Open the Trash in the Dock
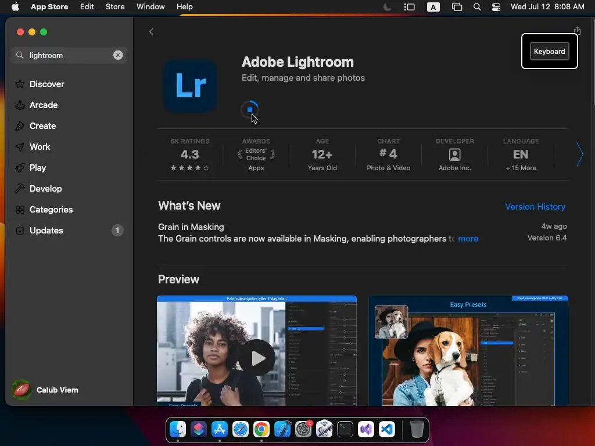 (417, 429)
